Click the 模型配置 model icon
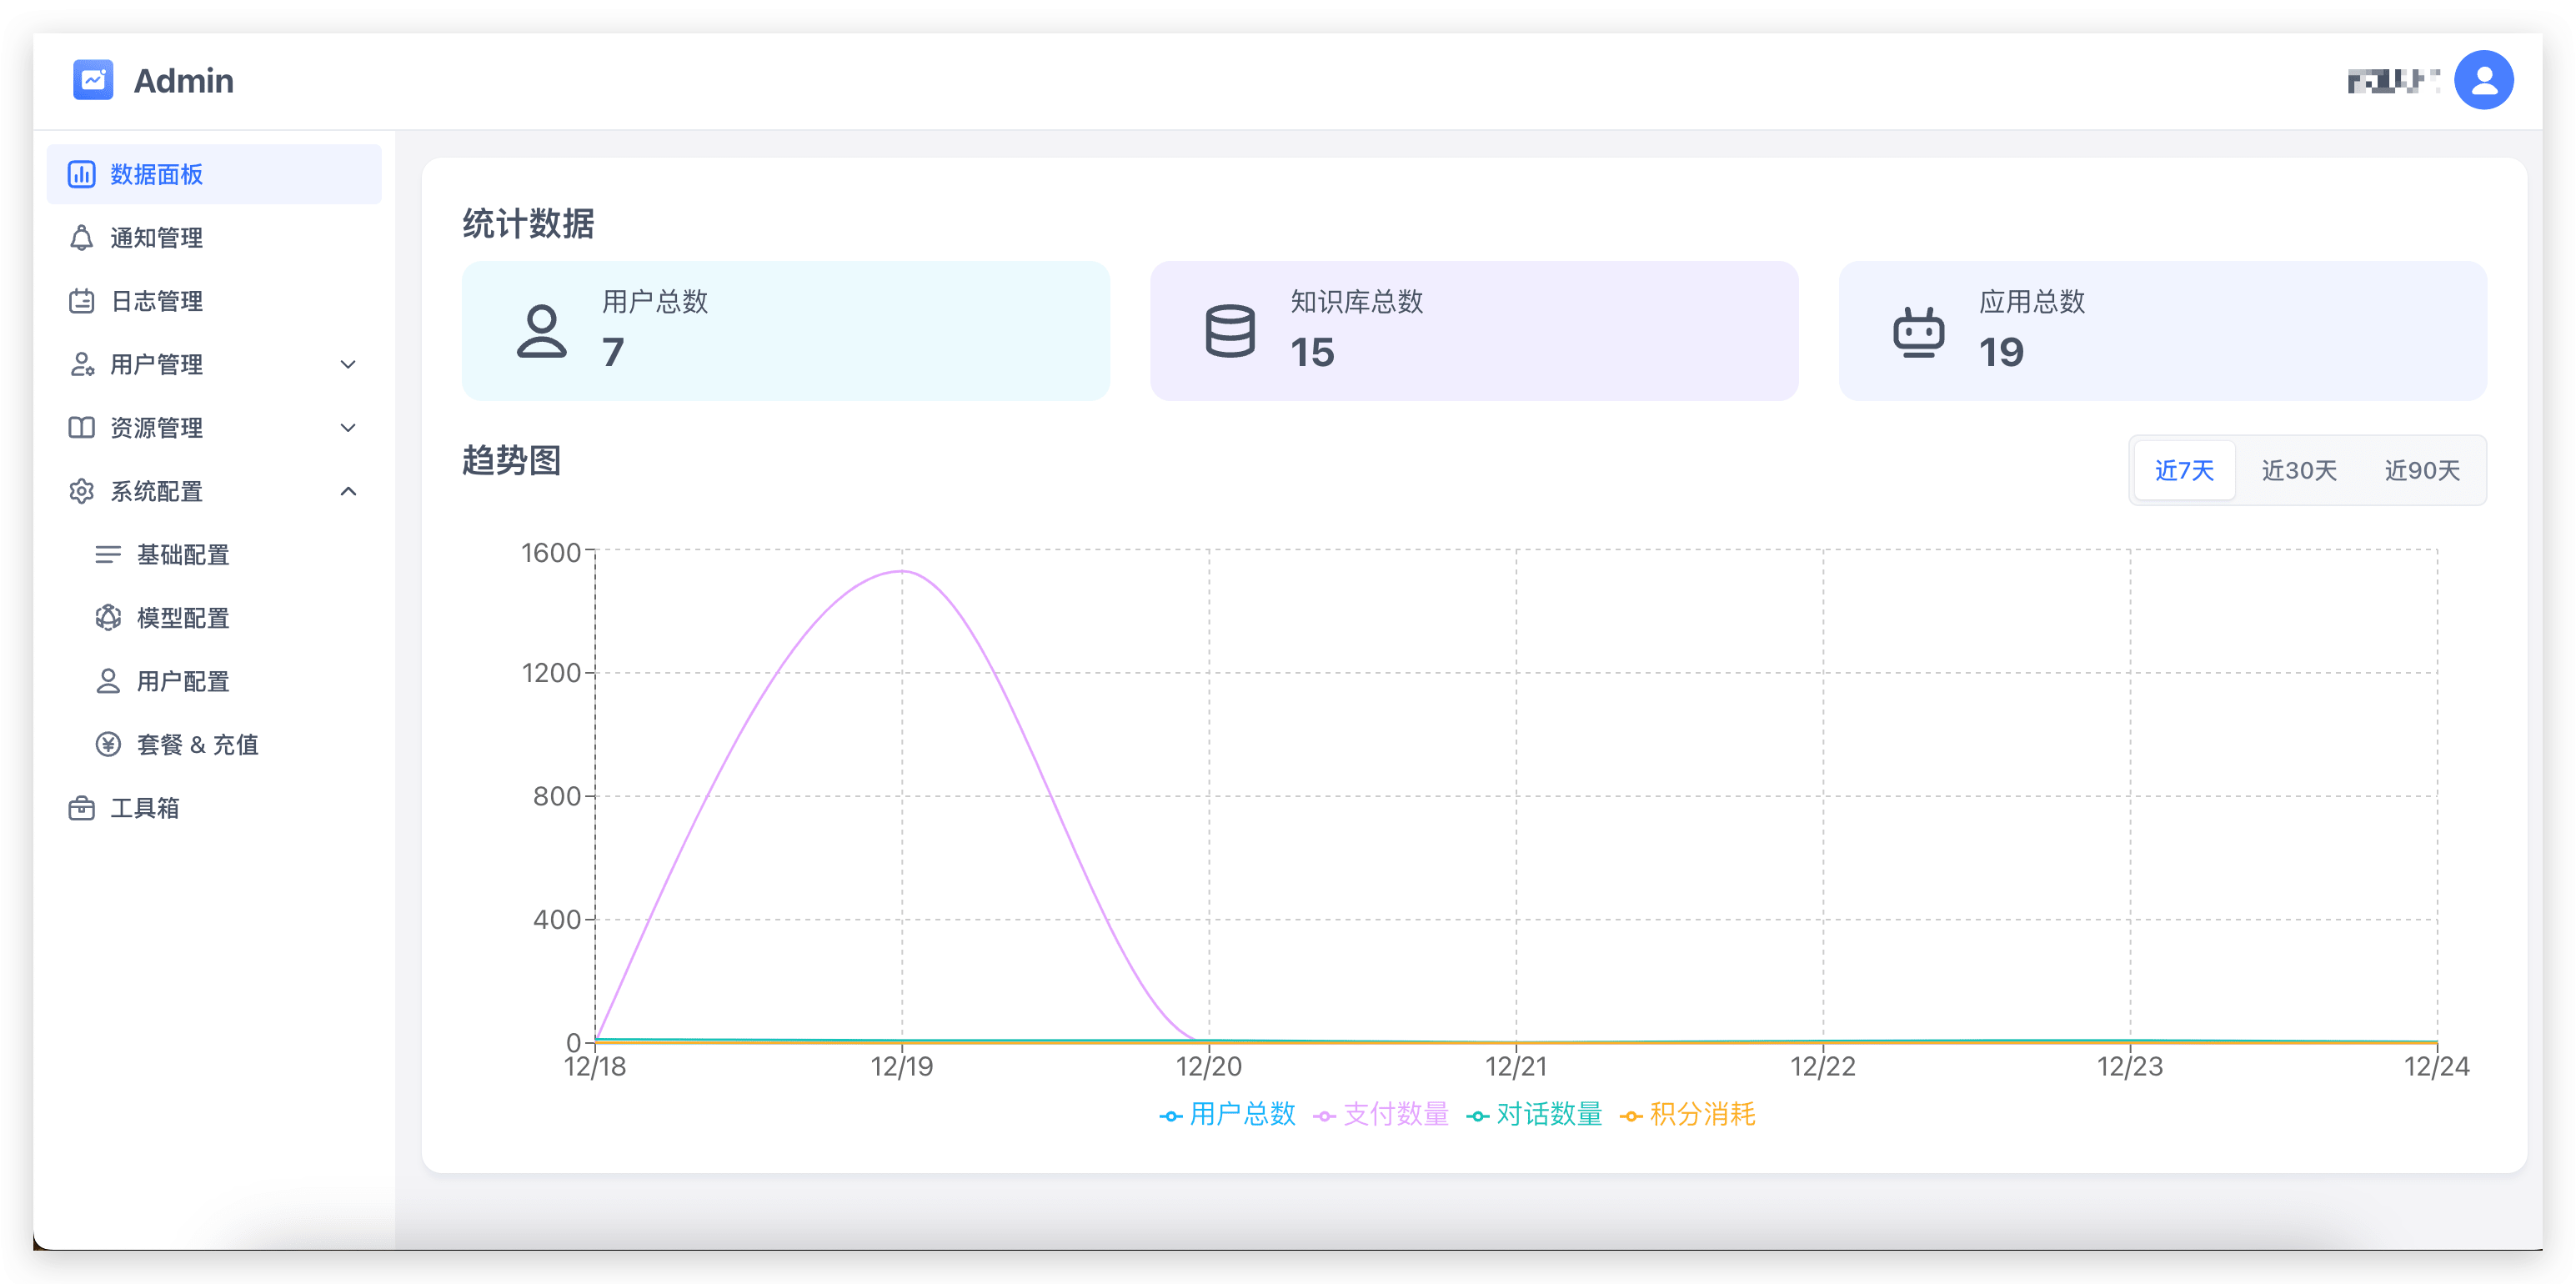Image resolution: width=2576 pixels, height=1284 pixels. (x=108, y=618)
